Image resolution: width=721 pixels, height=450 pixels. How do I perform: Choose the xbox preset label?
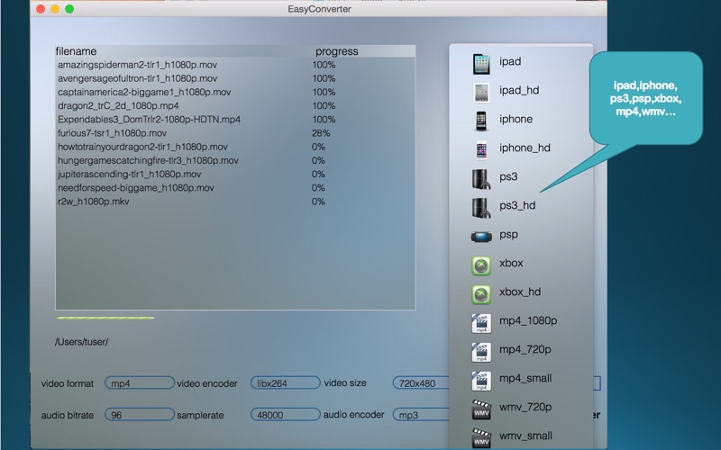tap(511, 263)
